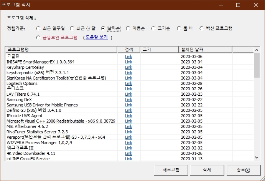Open Link for Samsung USB Driver

128,105
